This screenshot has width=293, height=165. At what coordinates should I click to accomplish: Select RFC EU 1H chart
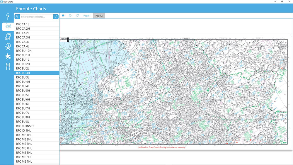(37, 55)
